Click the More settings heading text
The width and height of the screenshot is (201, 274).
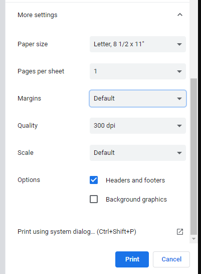pyautogui.click(x=38, y=15)
